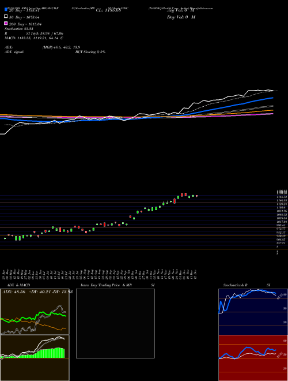Click the 'ADX: 48.56 +DY: 40.21 -DY: 13.93' readout
The width and height of the screenshot is (288, 381).
click(x=37, y=292)
